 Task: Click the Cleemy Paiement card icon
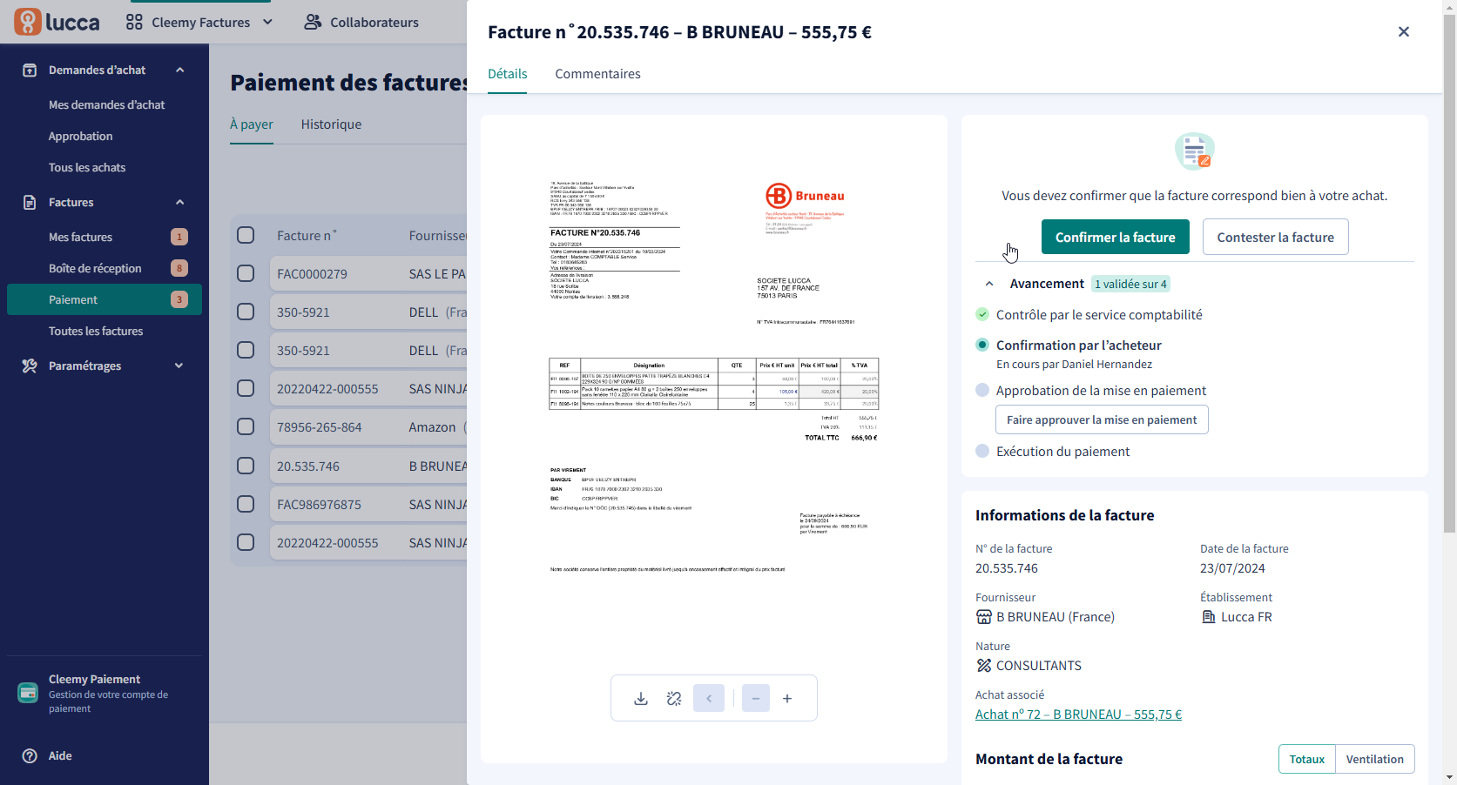(x=28, y=693)
